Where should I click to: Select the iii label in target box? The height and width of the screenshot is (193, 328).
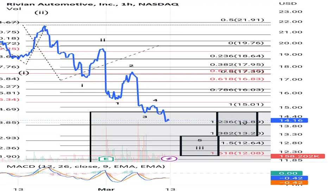(x=200, y=148)
